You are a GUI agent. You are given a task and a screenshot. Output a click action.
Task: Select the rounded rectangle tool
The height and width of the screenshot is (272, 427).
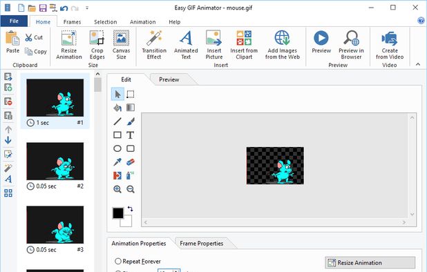(131, 148)
